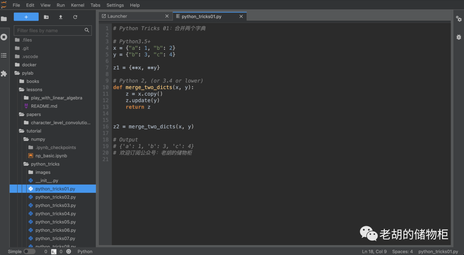Screen dimensions: 464x255
Task: Click line 10 def merge_two_dicts code
Action: pyautogui.click(x=153, y=87)
